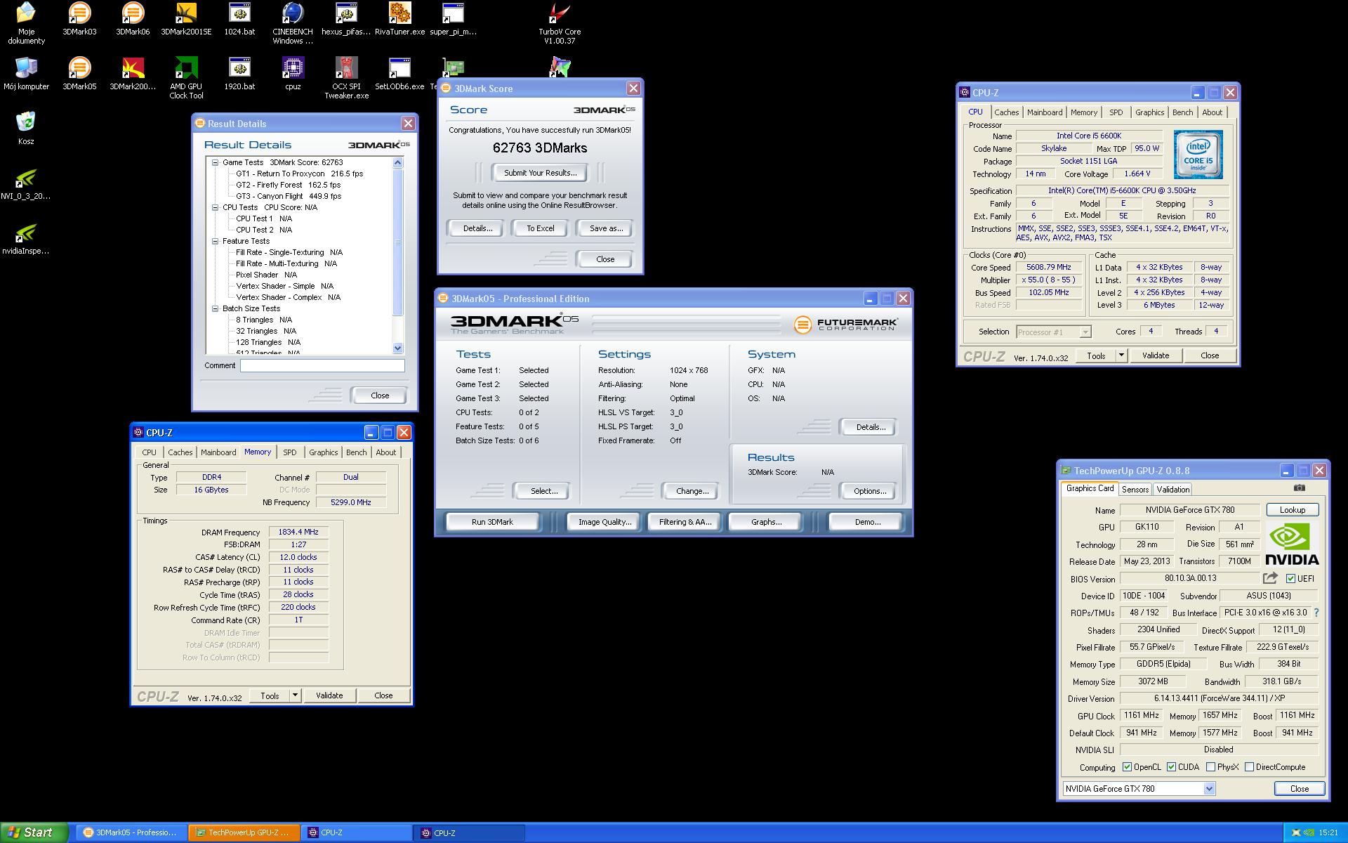Launch SetLODb6.exe desktop icon
This screenshot has width=1348, height=843.
399,74
